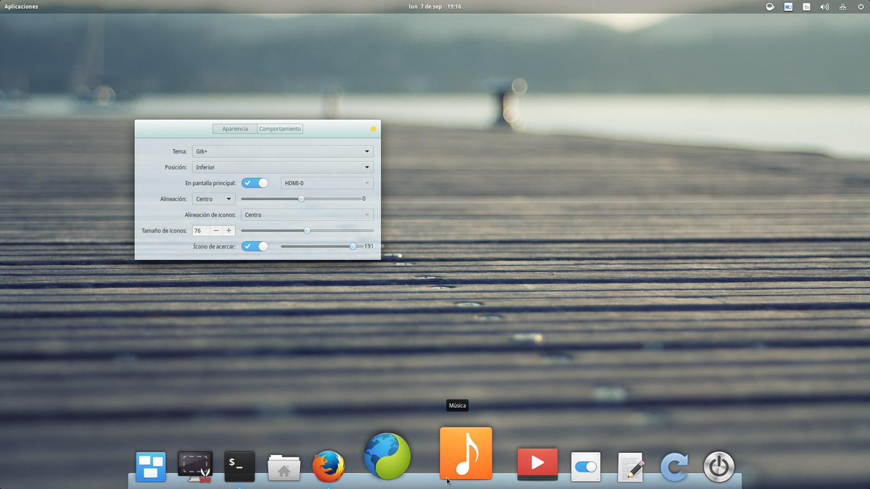Launch the screenshot tool from the dock
This screenshot has width=870, height=489.
(x=195, y=467)
